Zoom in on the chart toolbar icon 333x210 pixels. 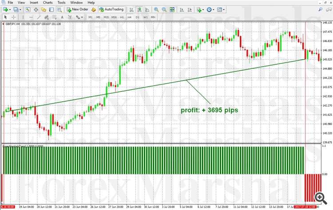[156, 10]
